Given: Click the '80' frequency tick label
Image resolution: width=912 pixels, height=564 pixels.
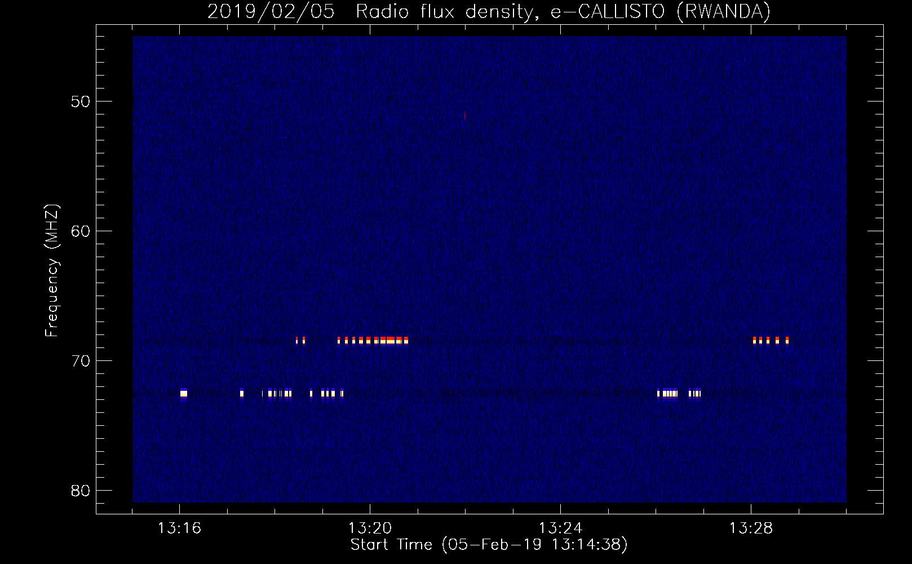Looking at the screenshot, I should point(81,491).
